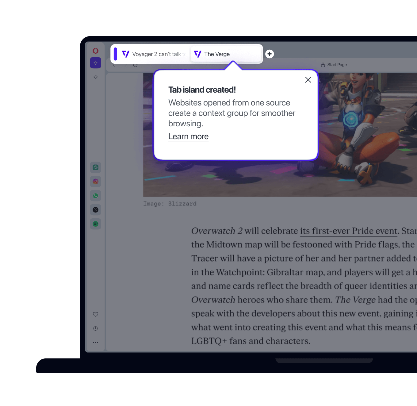Open the Opera menu logo
The height and width of the screenshot is (406, 417).
point(95,50)
